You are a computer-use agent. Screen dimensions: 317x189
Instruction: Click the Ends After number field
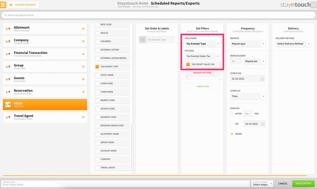[x=248, y=114]
